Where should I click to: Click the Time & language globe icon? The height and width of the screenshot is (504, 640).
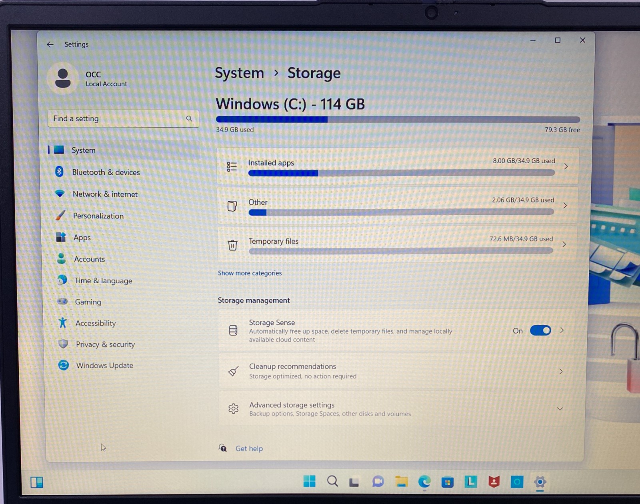62,280
